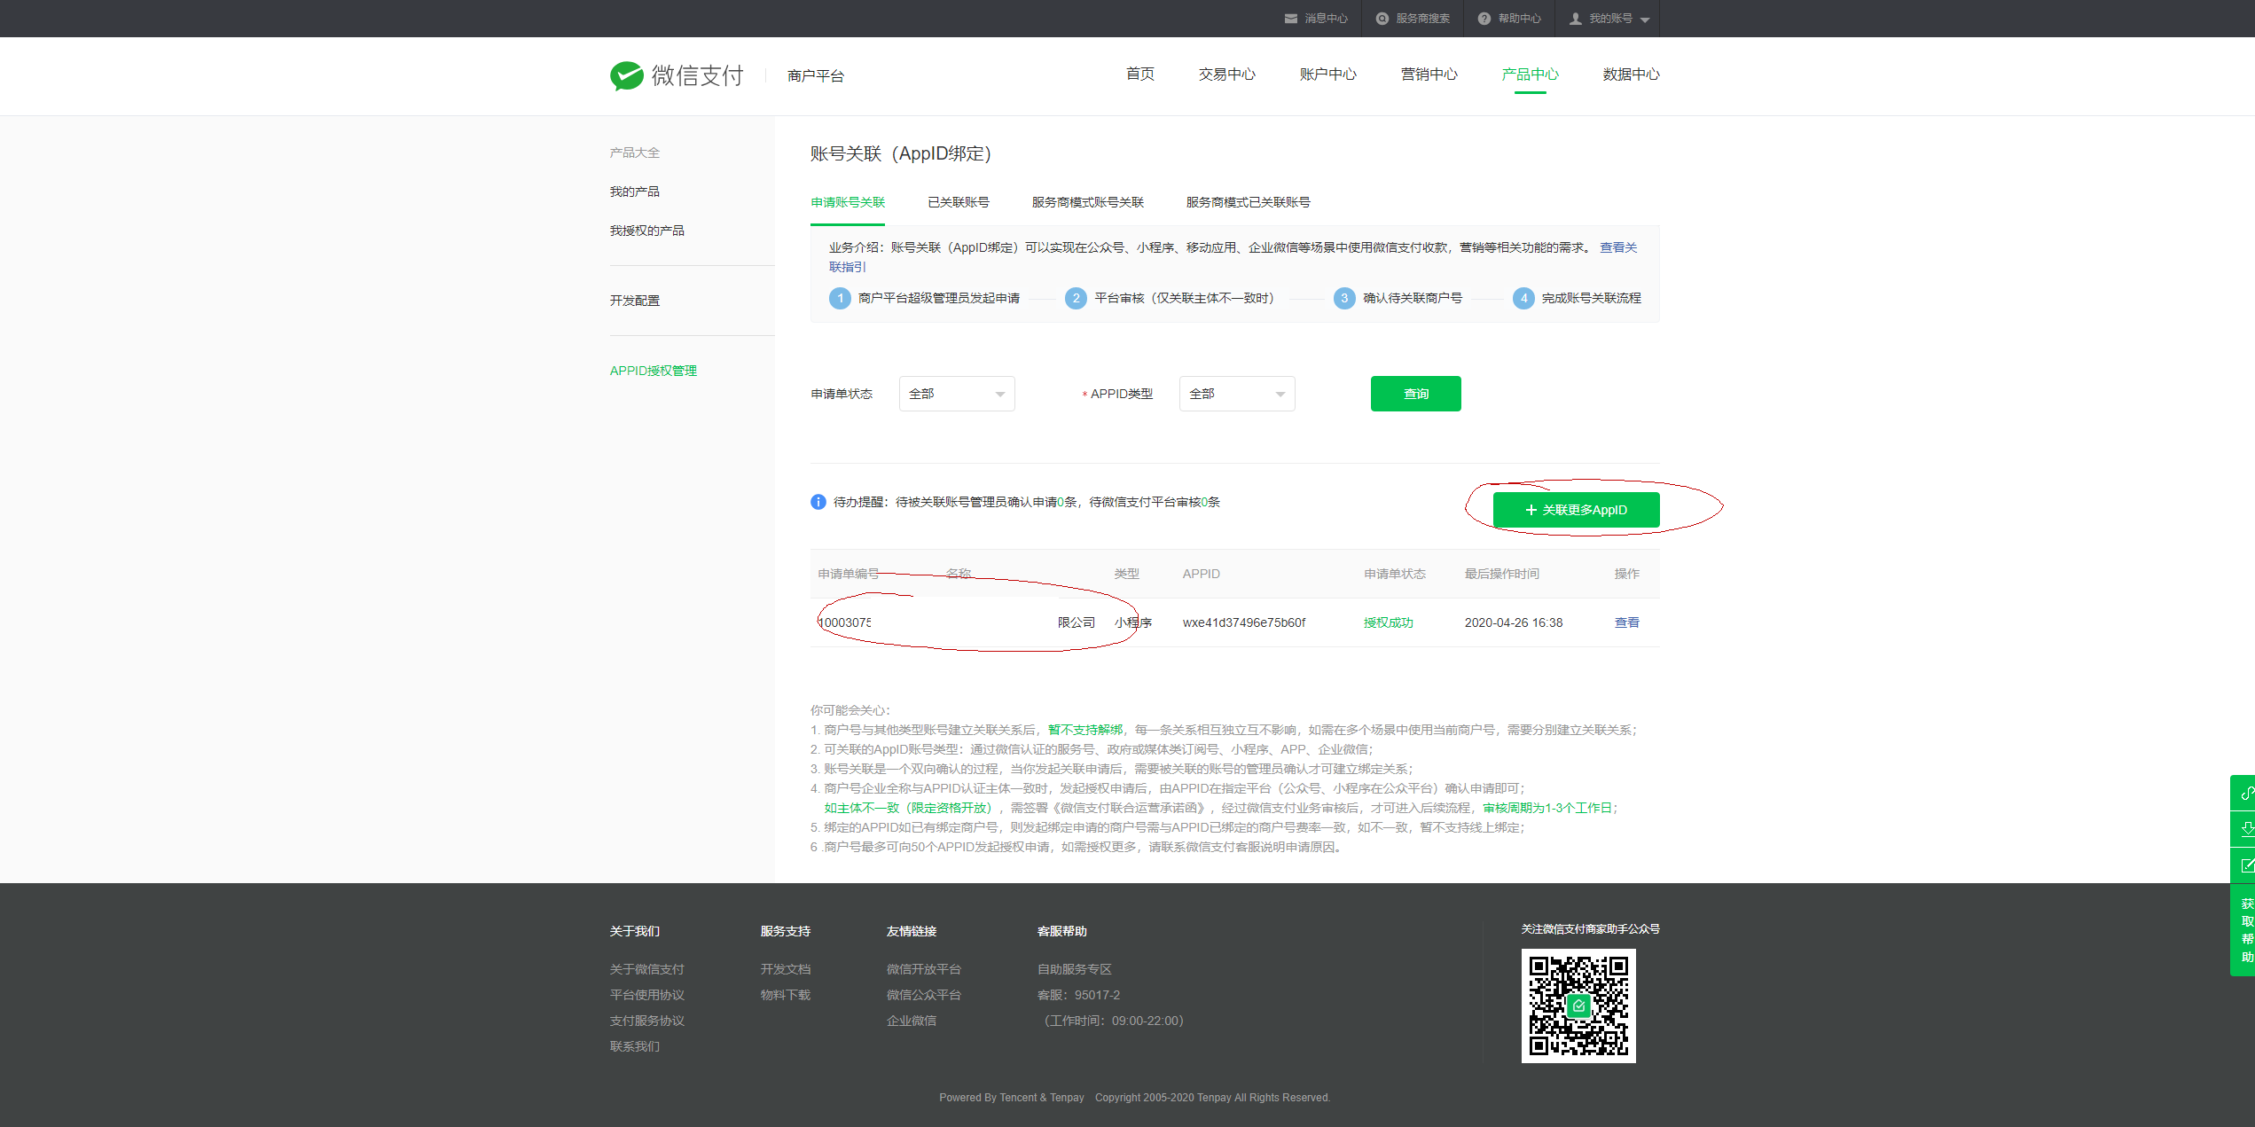This screenshot has width=2255, height=1127.
Task: Open 关于微信支付 footer link
Action: coord(647,969)
